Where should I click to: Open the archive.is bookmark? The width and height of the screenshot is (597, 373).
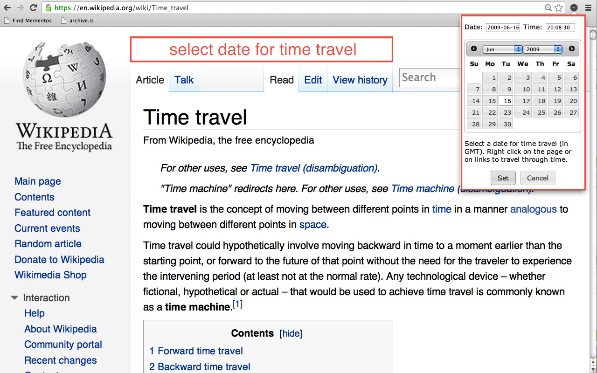(x=77, y=21)
